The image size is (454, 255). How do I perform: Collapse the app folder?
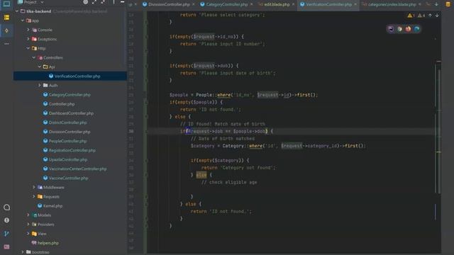[23, 21]
